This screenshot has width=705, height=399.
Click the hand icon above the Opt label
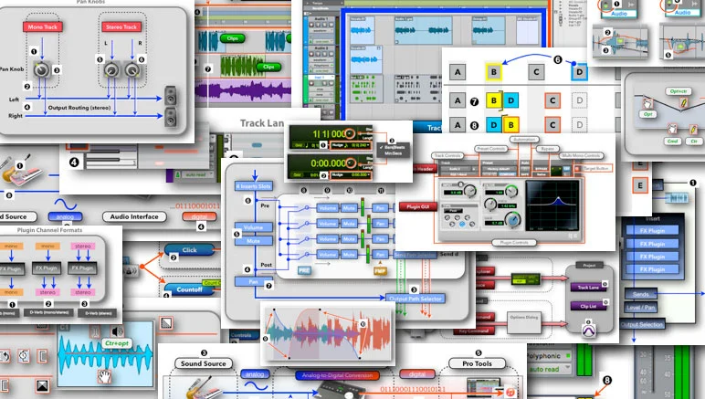tap(647, 104)
